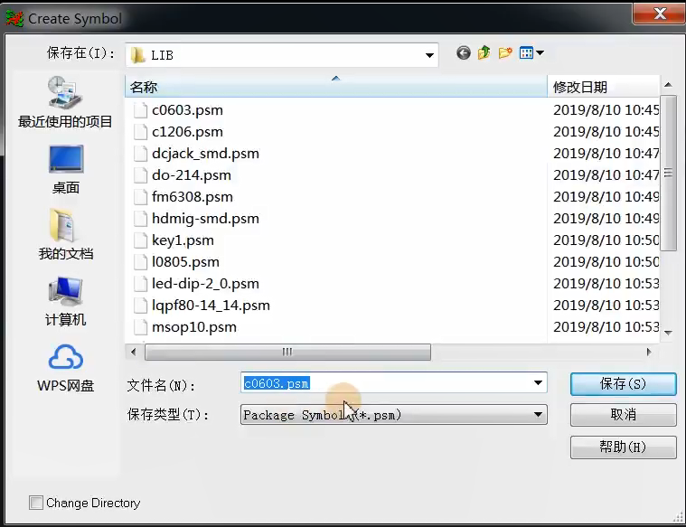Create a new folder
This screenshot has width=686, height=527.
[x=505, y=53]
